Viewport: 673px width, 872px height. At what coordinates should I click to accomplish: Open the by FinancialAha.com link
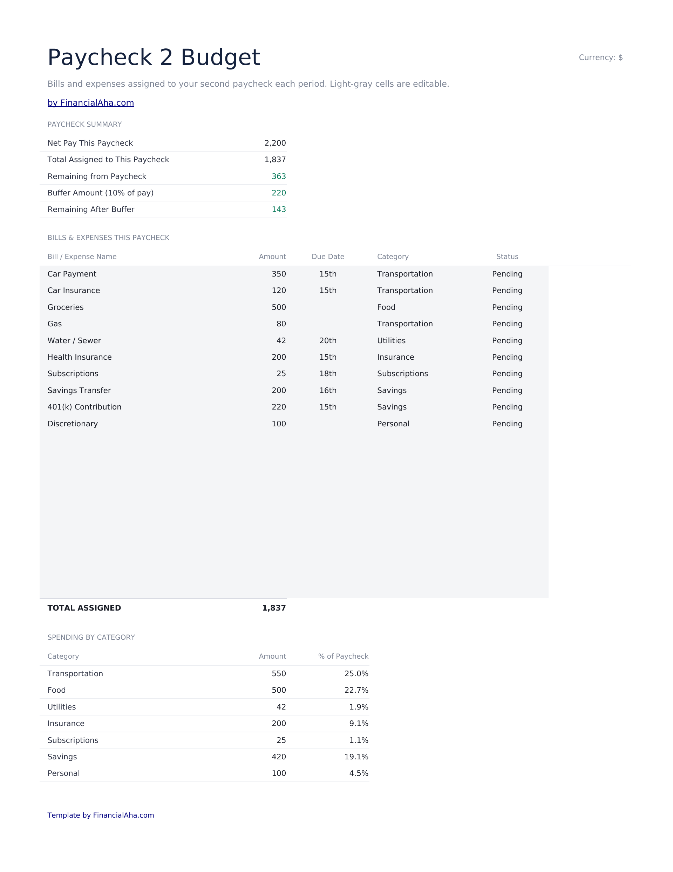coord(90,102)
